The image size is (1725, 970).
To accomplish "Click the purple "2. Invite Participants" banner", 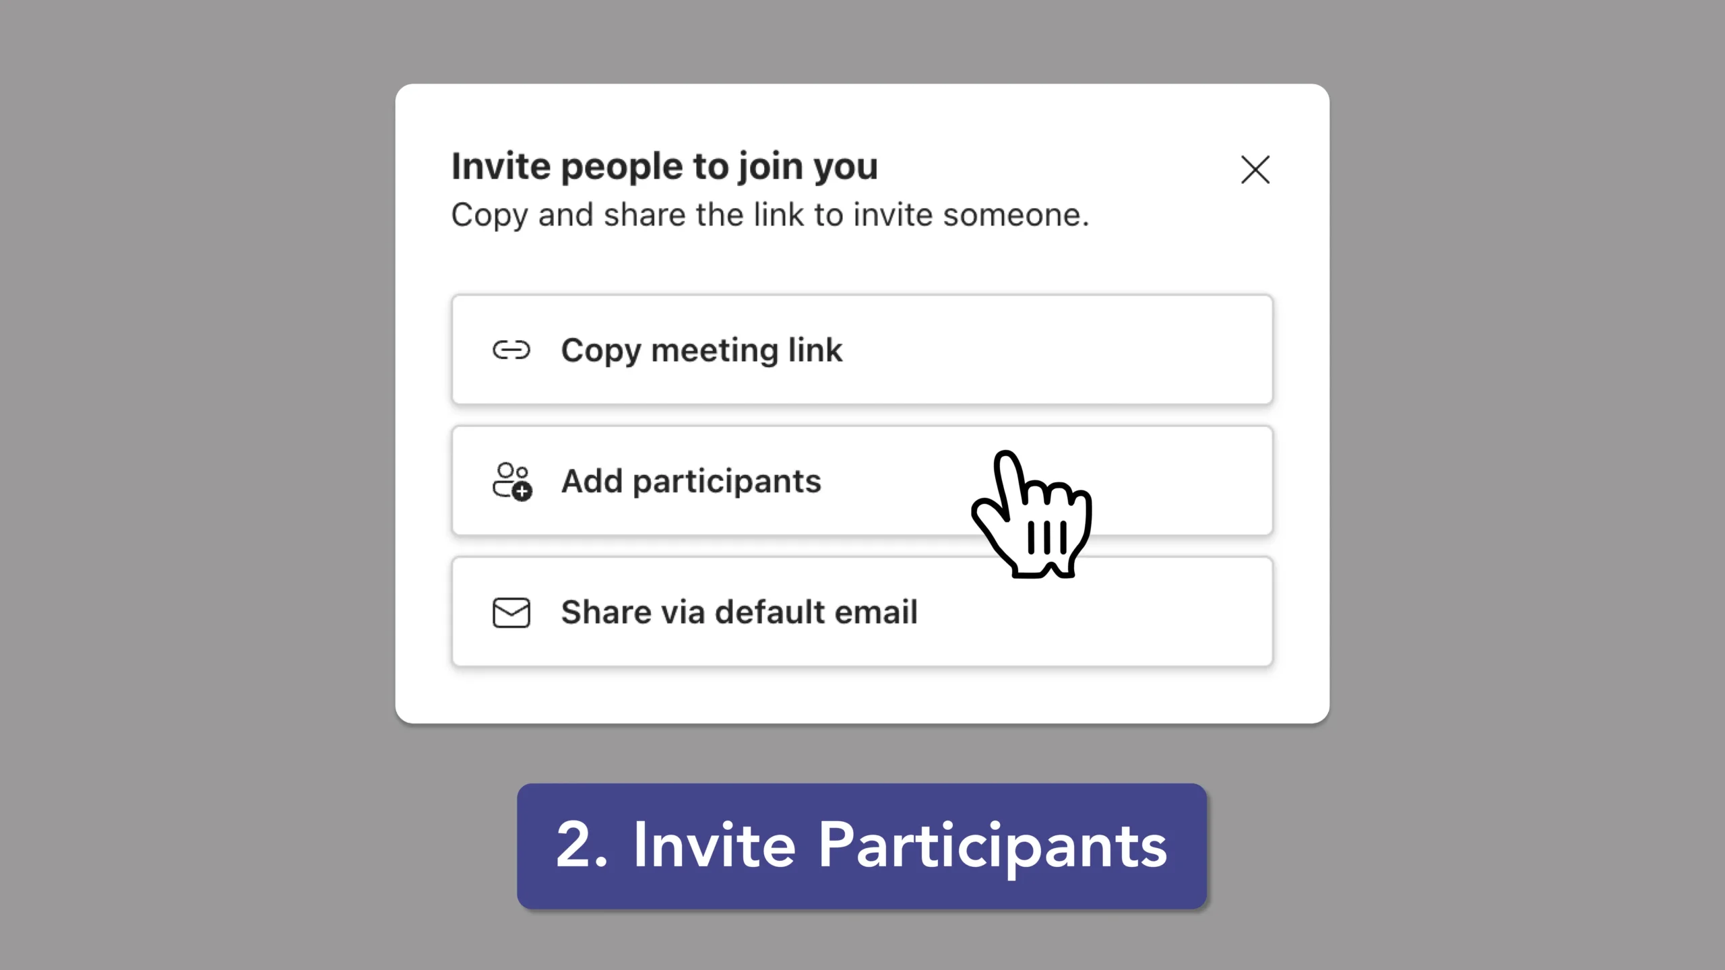I will pyautogui.click(x=862, y=846).
